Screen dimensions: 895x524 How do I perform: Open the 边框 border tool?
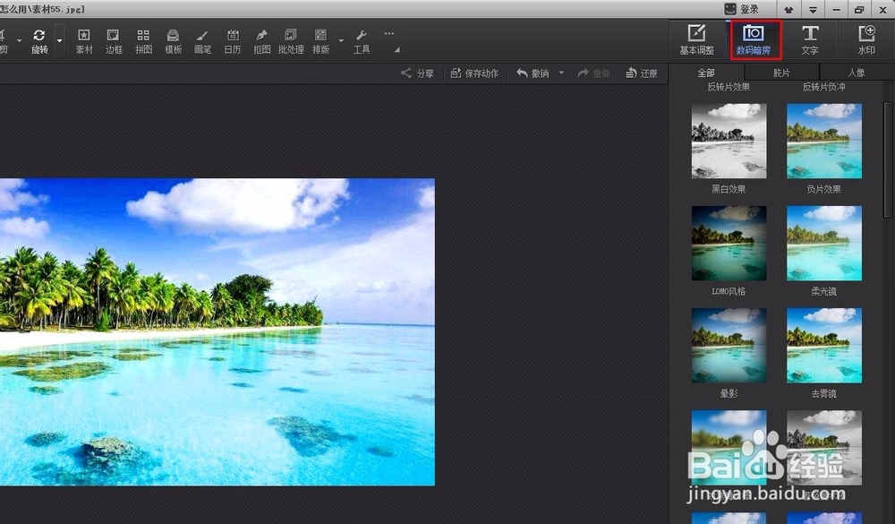[114, 42]
